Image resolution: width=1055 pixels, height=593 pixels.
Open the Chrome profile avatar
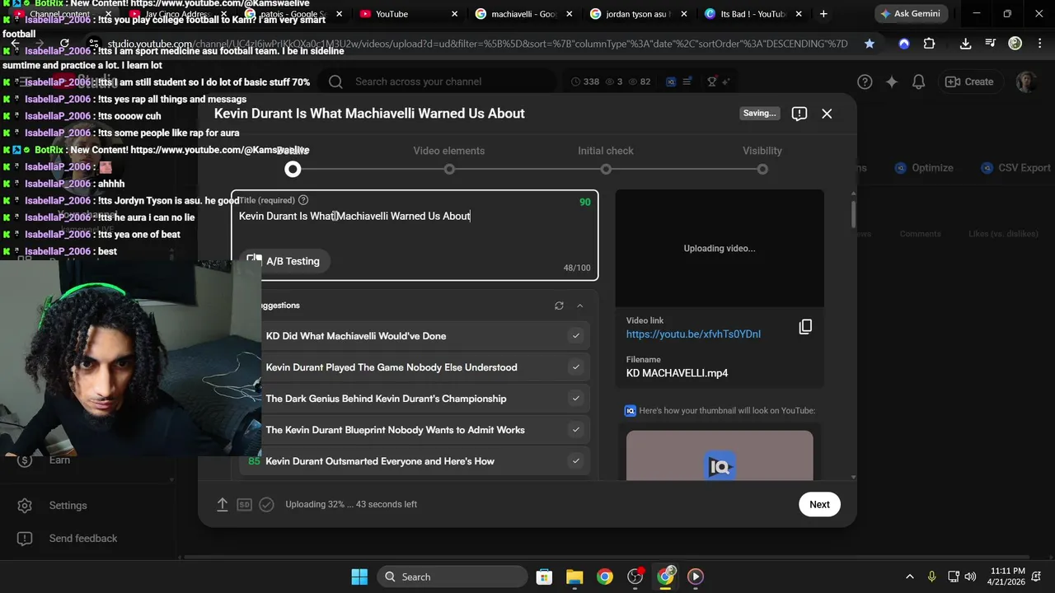click(1015, 44)
